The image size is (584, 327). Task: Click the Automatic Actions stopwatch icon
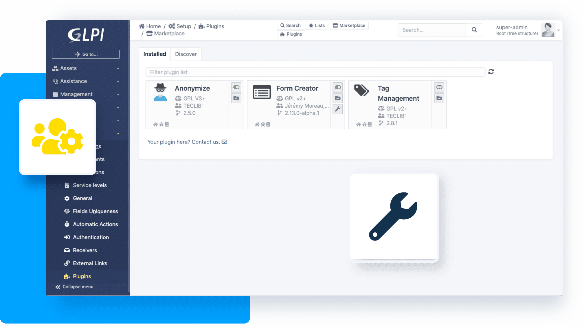67,224
